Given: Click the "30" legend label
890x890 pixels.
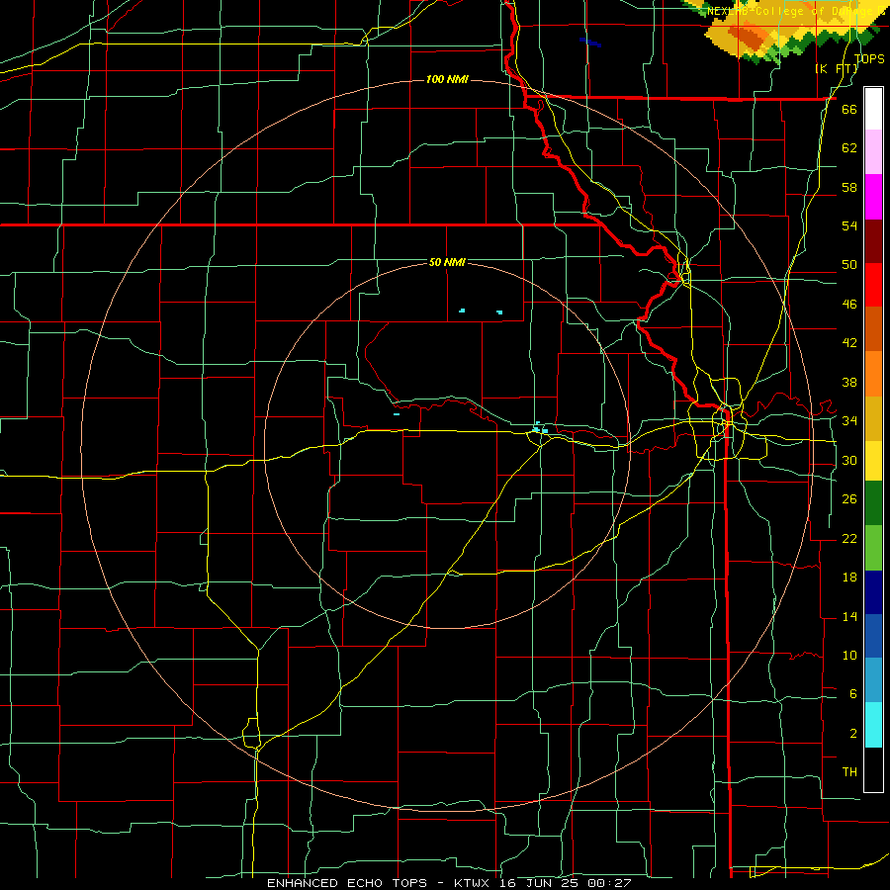Looking at the screenshot, I should coord(849,460).
